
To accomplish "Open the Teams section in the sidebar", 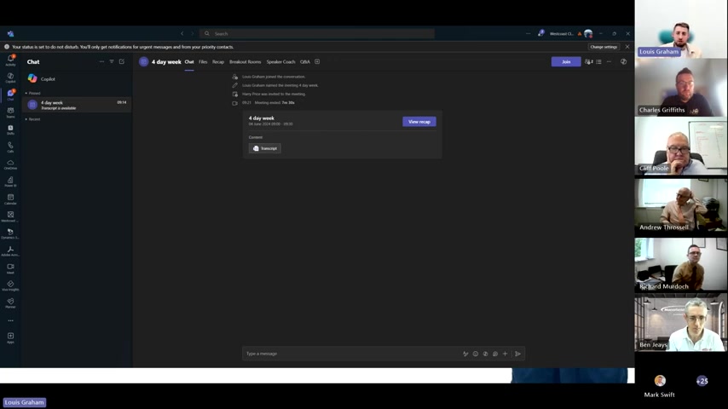I will point(10,112).
